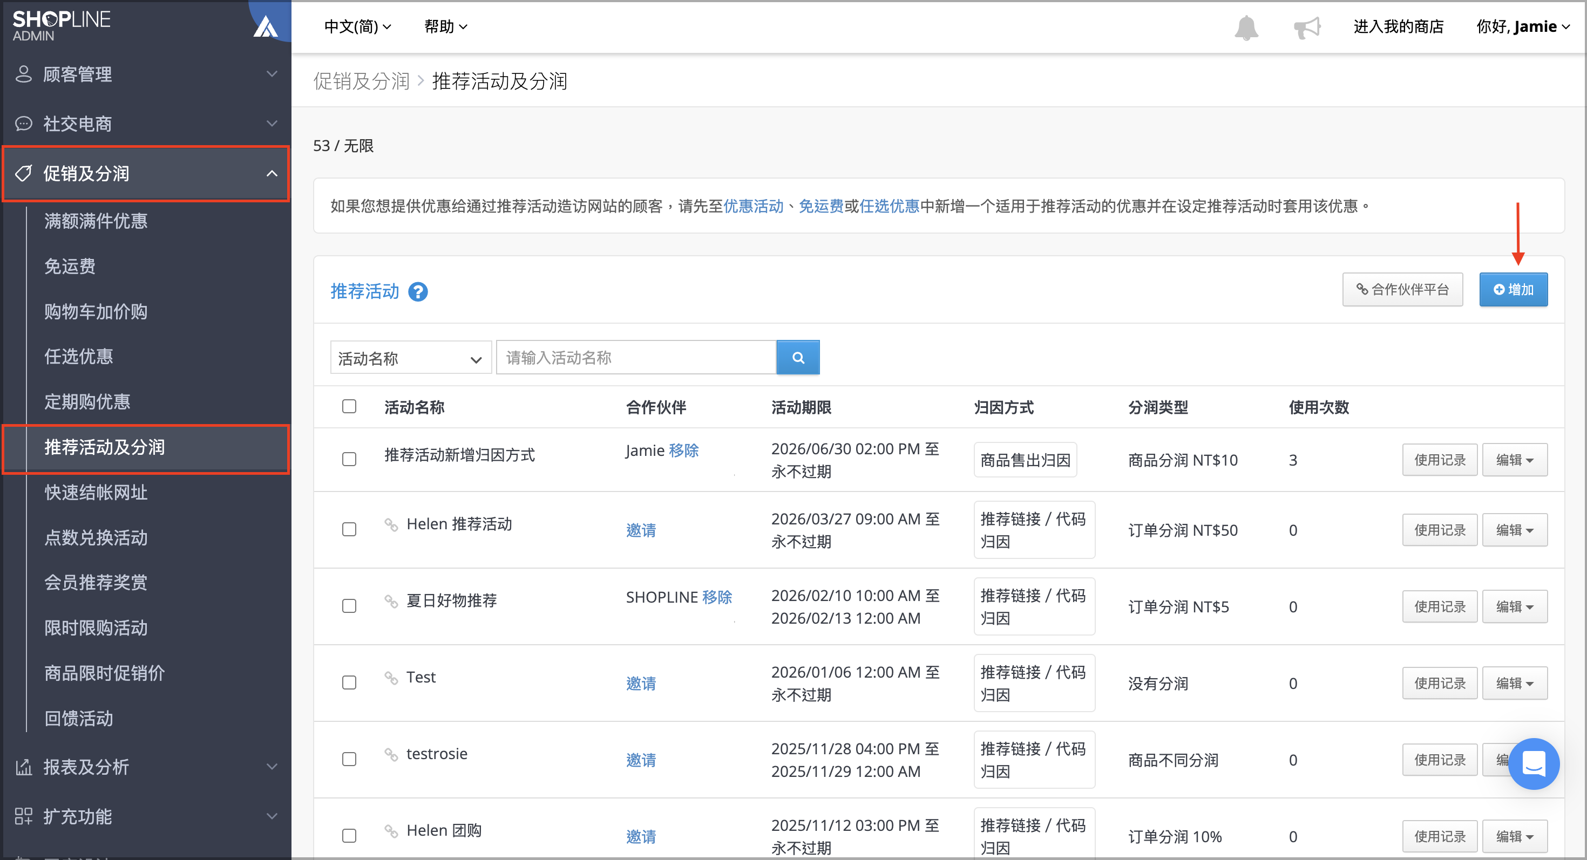Image resolution: width=1587 pixels, height=860 pixels.
Task: Open 编辑 dropdown for Helen 推荐活动
Action: (x=1514, y=530)
